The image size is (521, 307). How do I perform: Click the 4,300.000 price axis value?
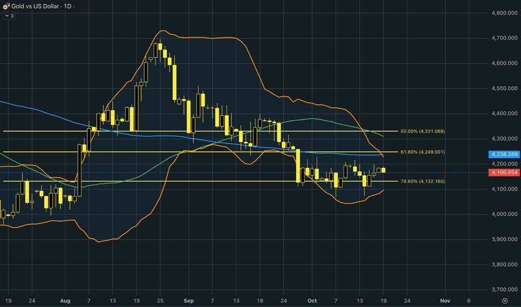(x=504, y=138)
